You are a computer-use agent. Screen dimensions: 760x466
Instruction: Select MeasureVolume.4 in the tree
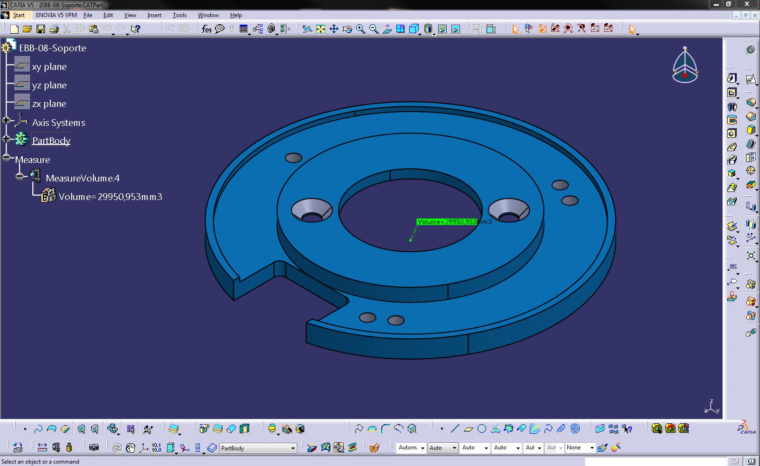(x=83, y=178)
